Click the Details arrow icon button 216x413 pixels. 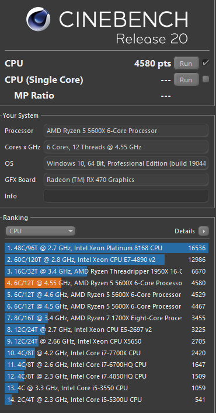click(204, 231)
